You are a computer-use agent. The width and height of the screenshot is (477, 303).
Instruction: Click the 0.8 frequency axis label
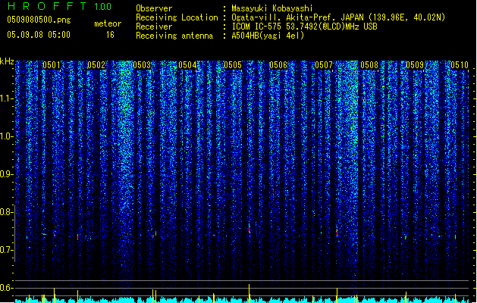[6, 212]
